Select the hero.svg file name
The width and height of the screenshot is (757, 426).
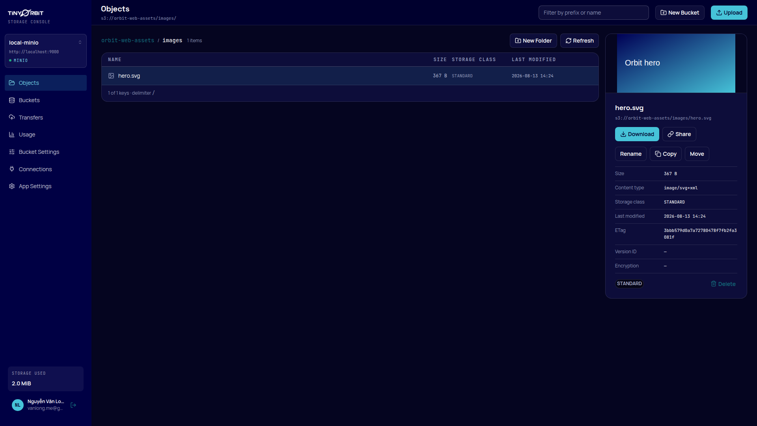click(x=129, y=76)
